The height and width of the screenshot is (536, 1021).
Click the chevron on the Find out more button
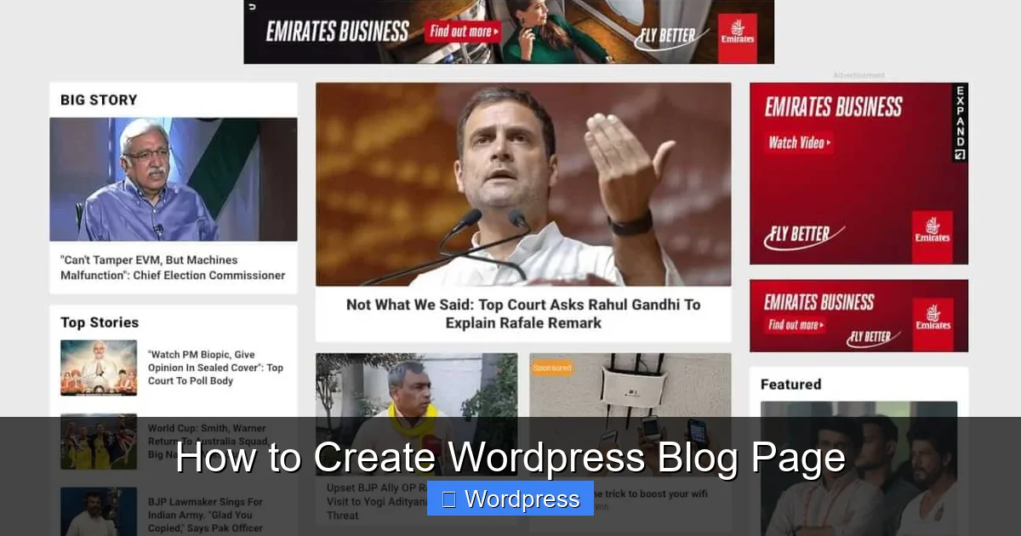(494, 31)
